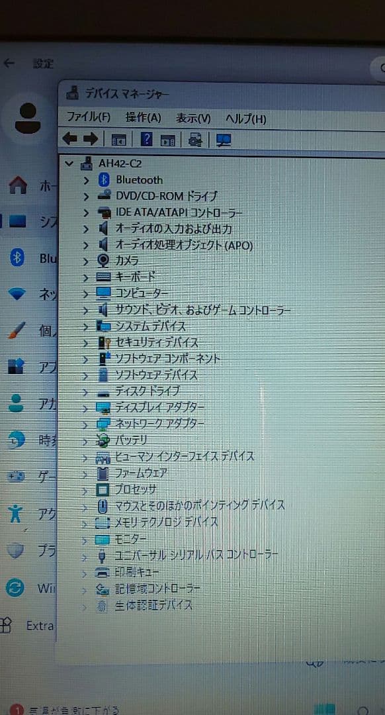
Task: Click the 記憶域コントローラー icon
Action: (x=103, y=589)
